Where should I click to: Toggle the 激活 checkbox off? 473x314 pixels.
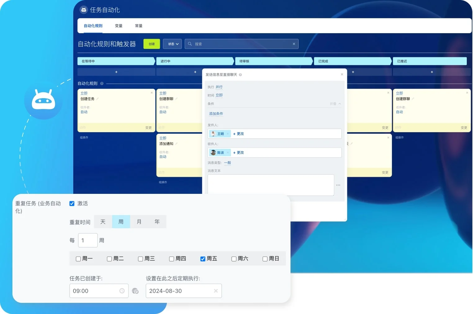72,203
